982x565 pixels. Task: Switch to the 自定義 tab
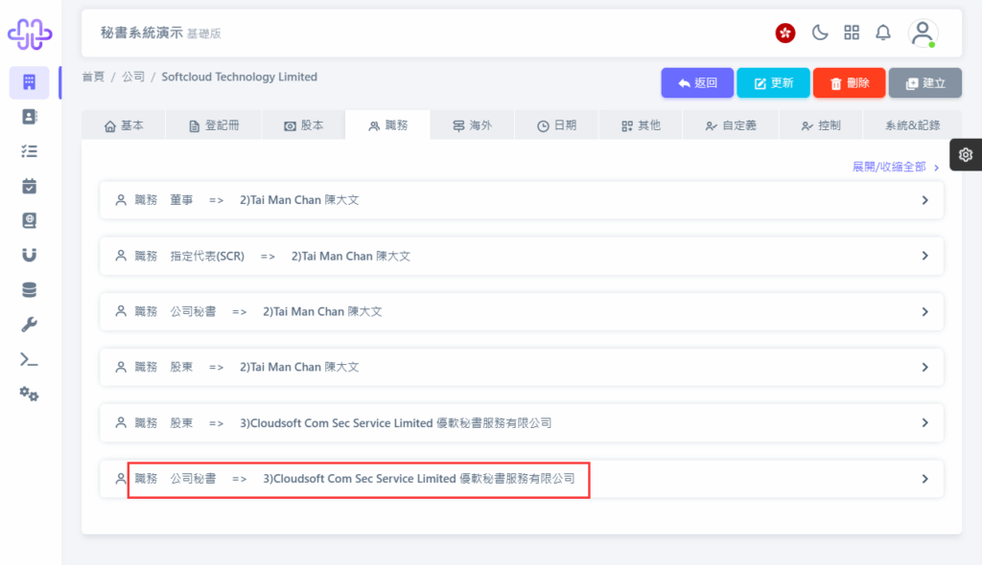tap(730, 125)
